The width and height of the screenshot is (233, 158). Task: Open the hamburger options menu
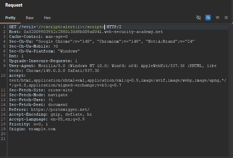tap(226, 18)
